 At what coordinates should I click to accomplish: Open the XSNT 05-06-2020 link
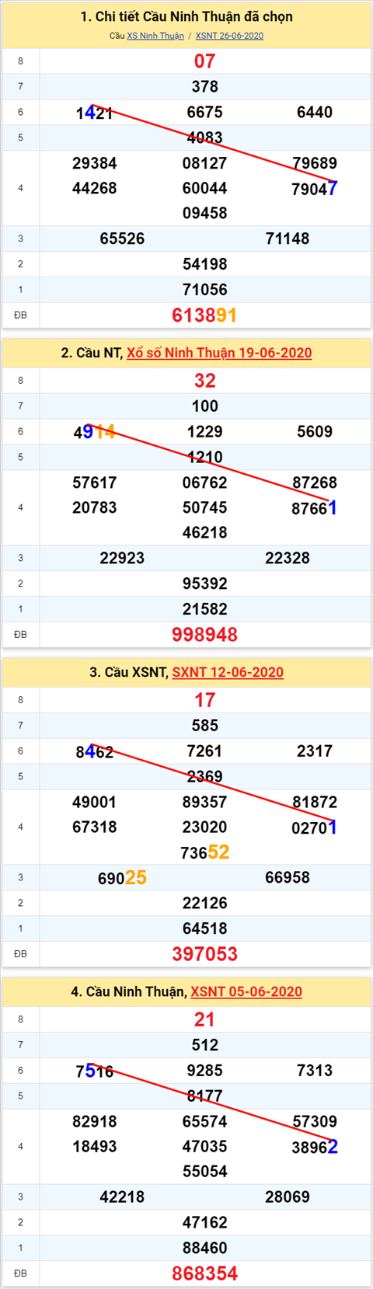point(246,991)
